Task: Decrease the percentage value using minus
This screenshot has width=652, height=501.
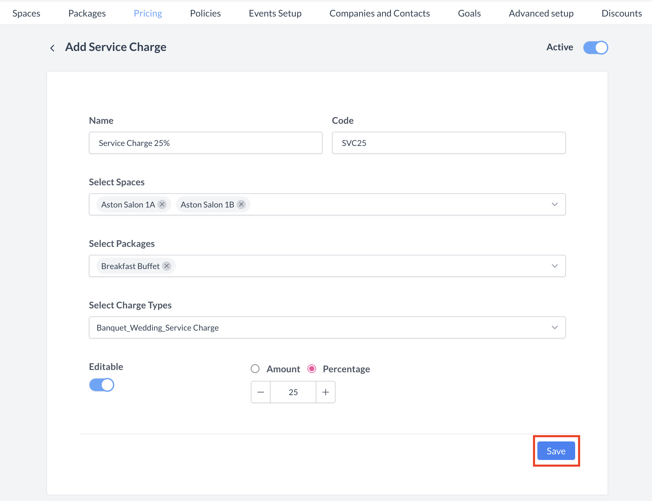Action: point(260,392)
